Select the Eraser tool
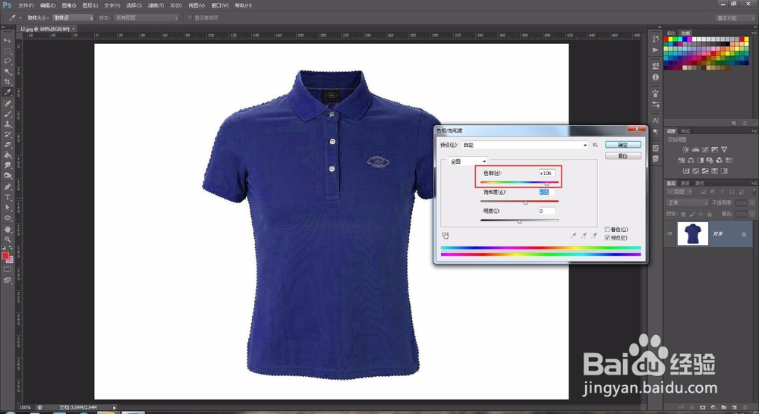Image resolution: width=759 pixels, height=414 pixels. click(x=8, y=145)
